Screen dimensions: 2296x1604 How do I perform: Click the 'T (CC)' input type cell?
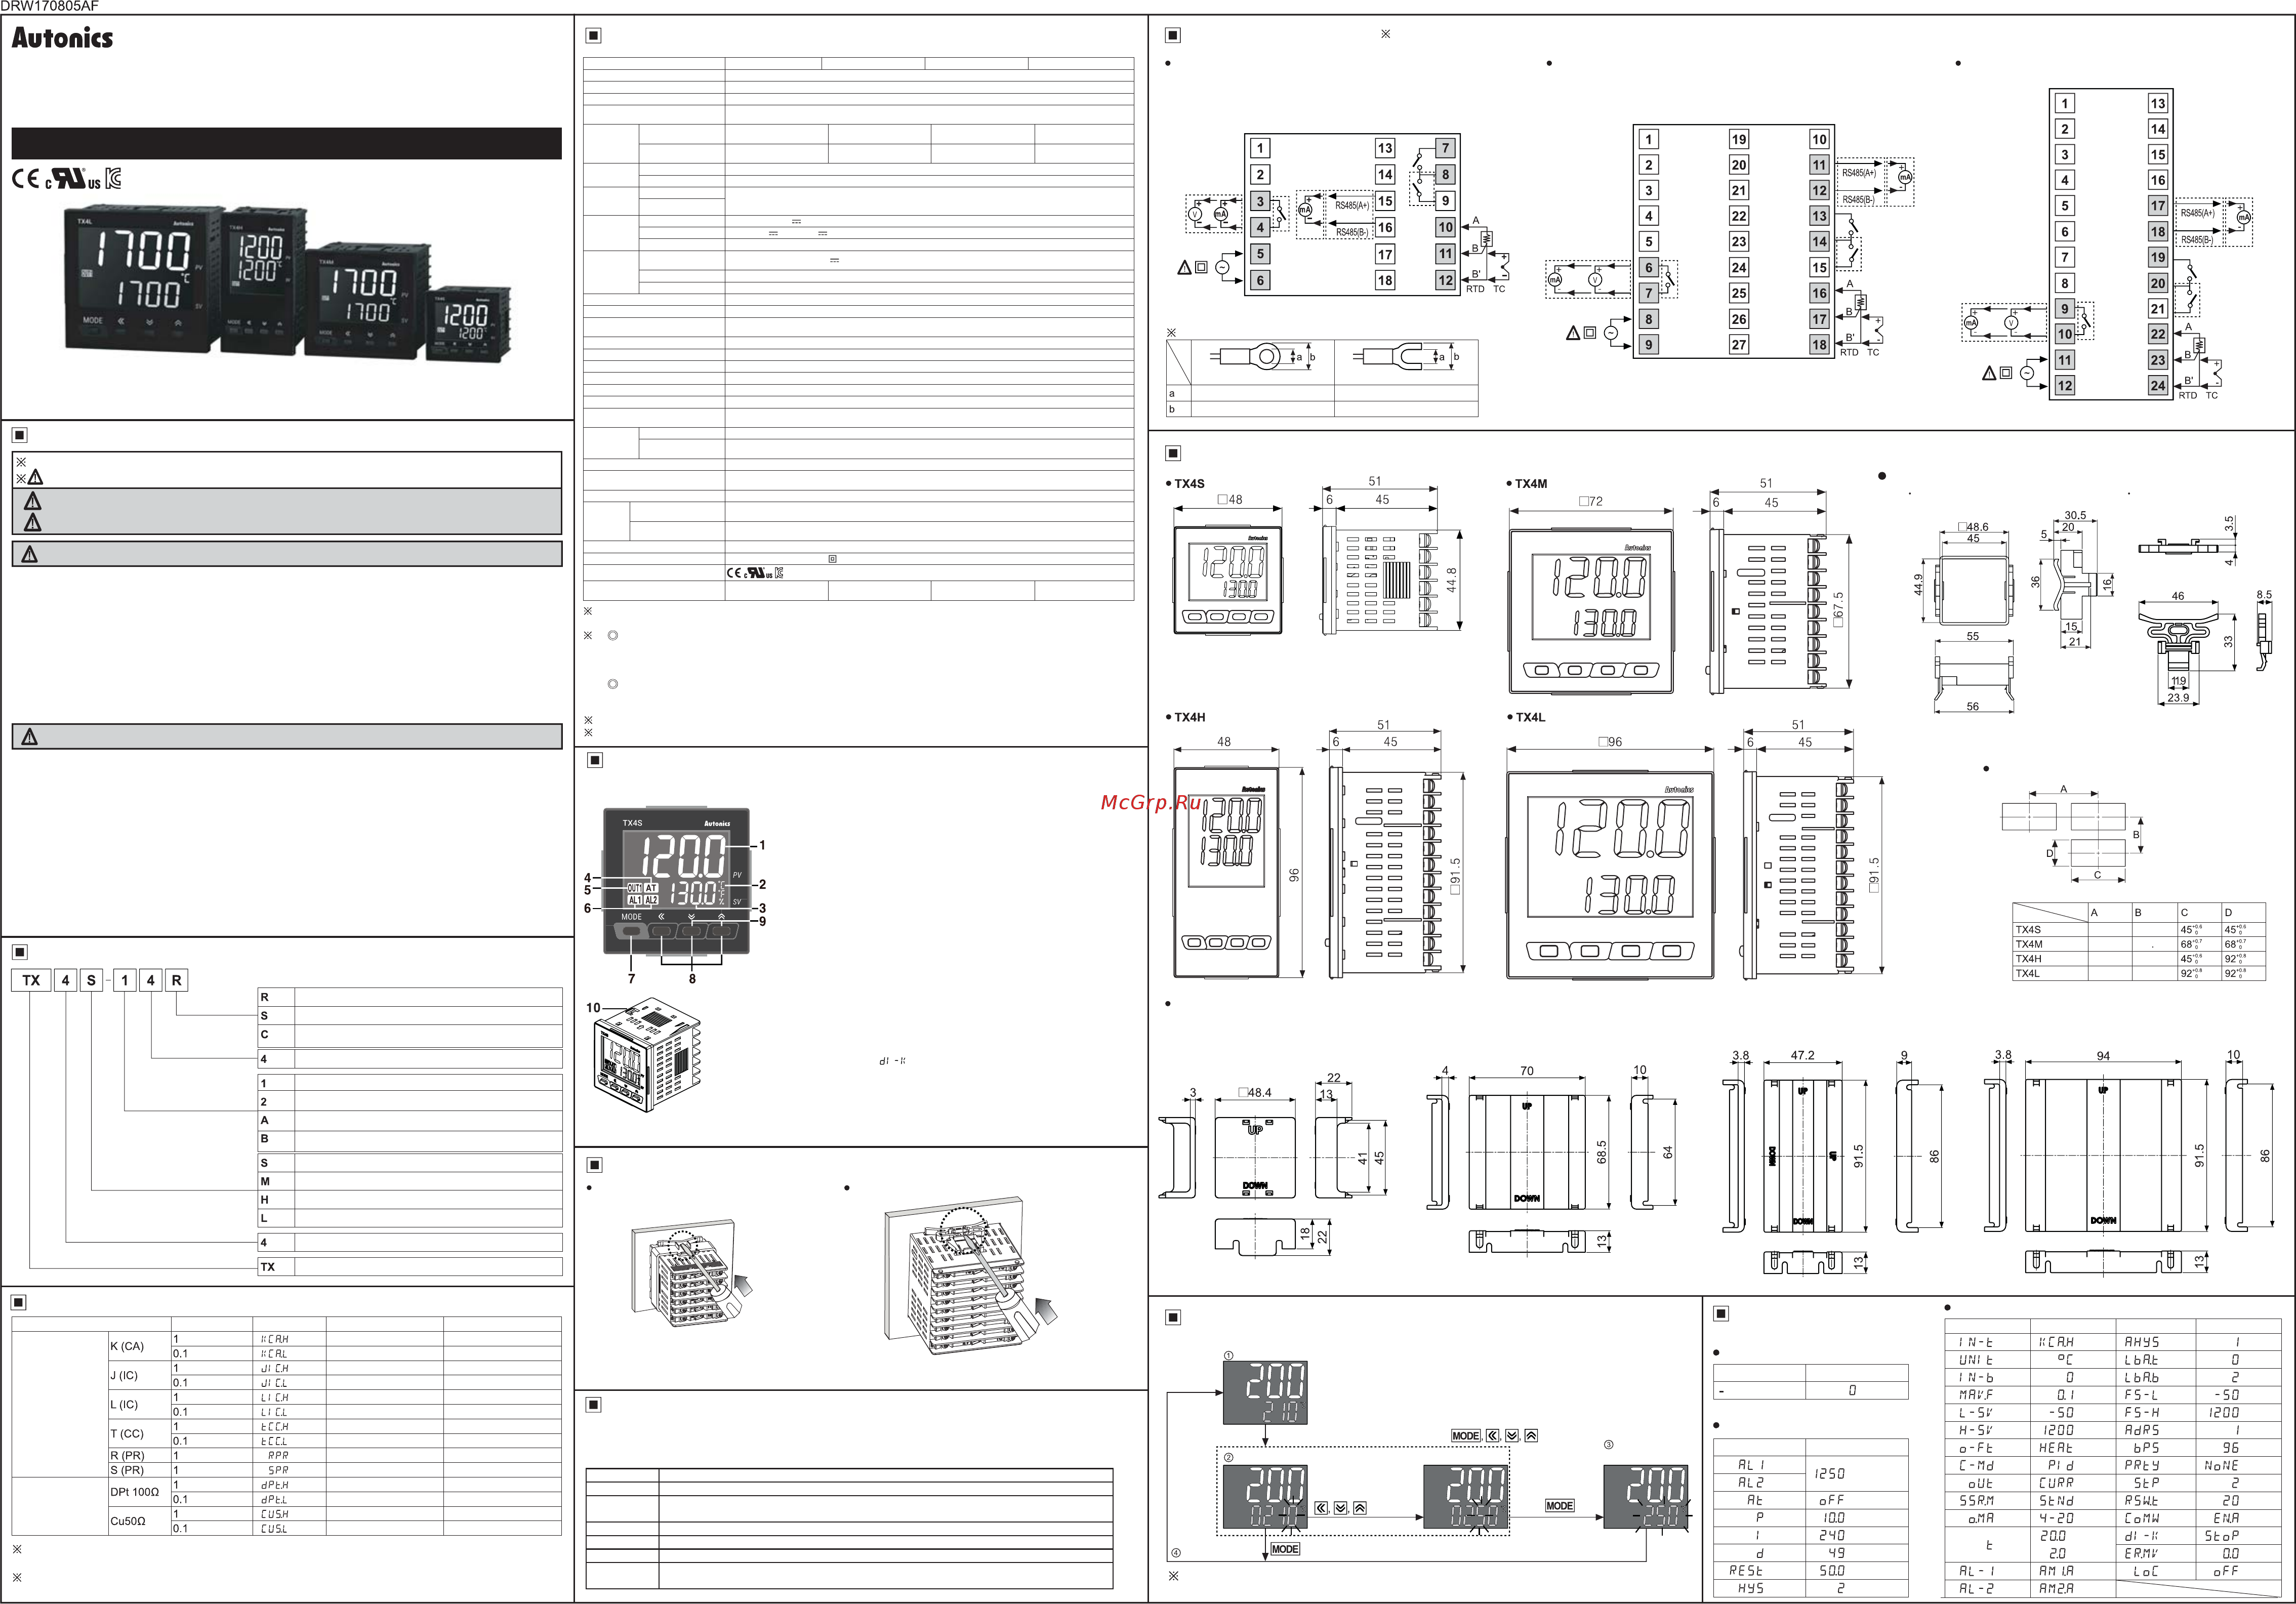140,1434
